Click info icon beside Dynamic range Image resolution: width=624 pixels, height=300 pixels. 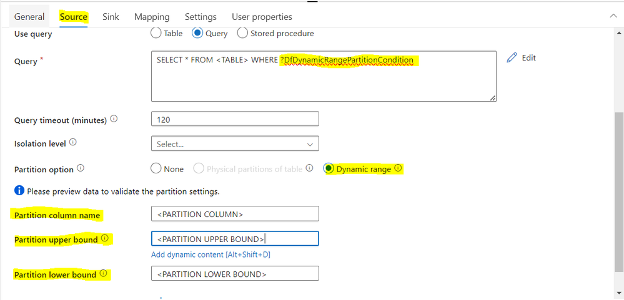click(x=398, y=168)
